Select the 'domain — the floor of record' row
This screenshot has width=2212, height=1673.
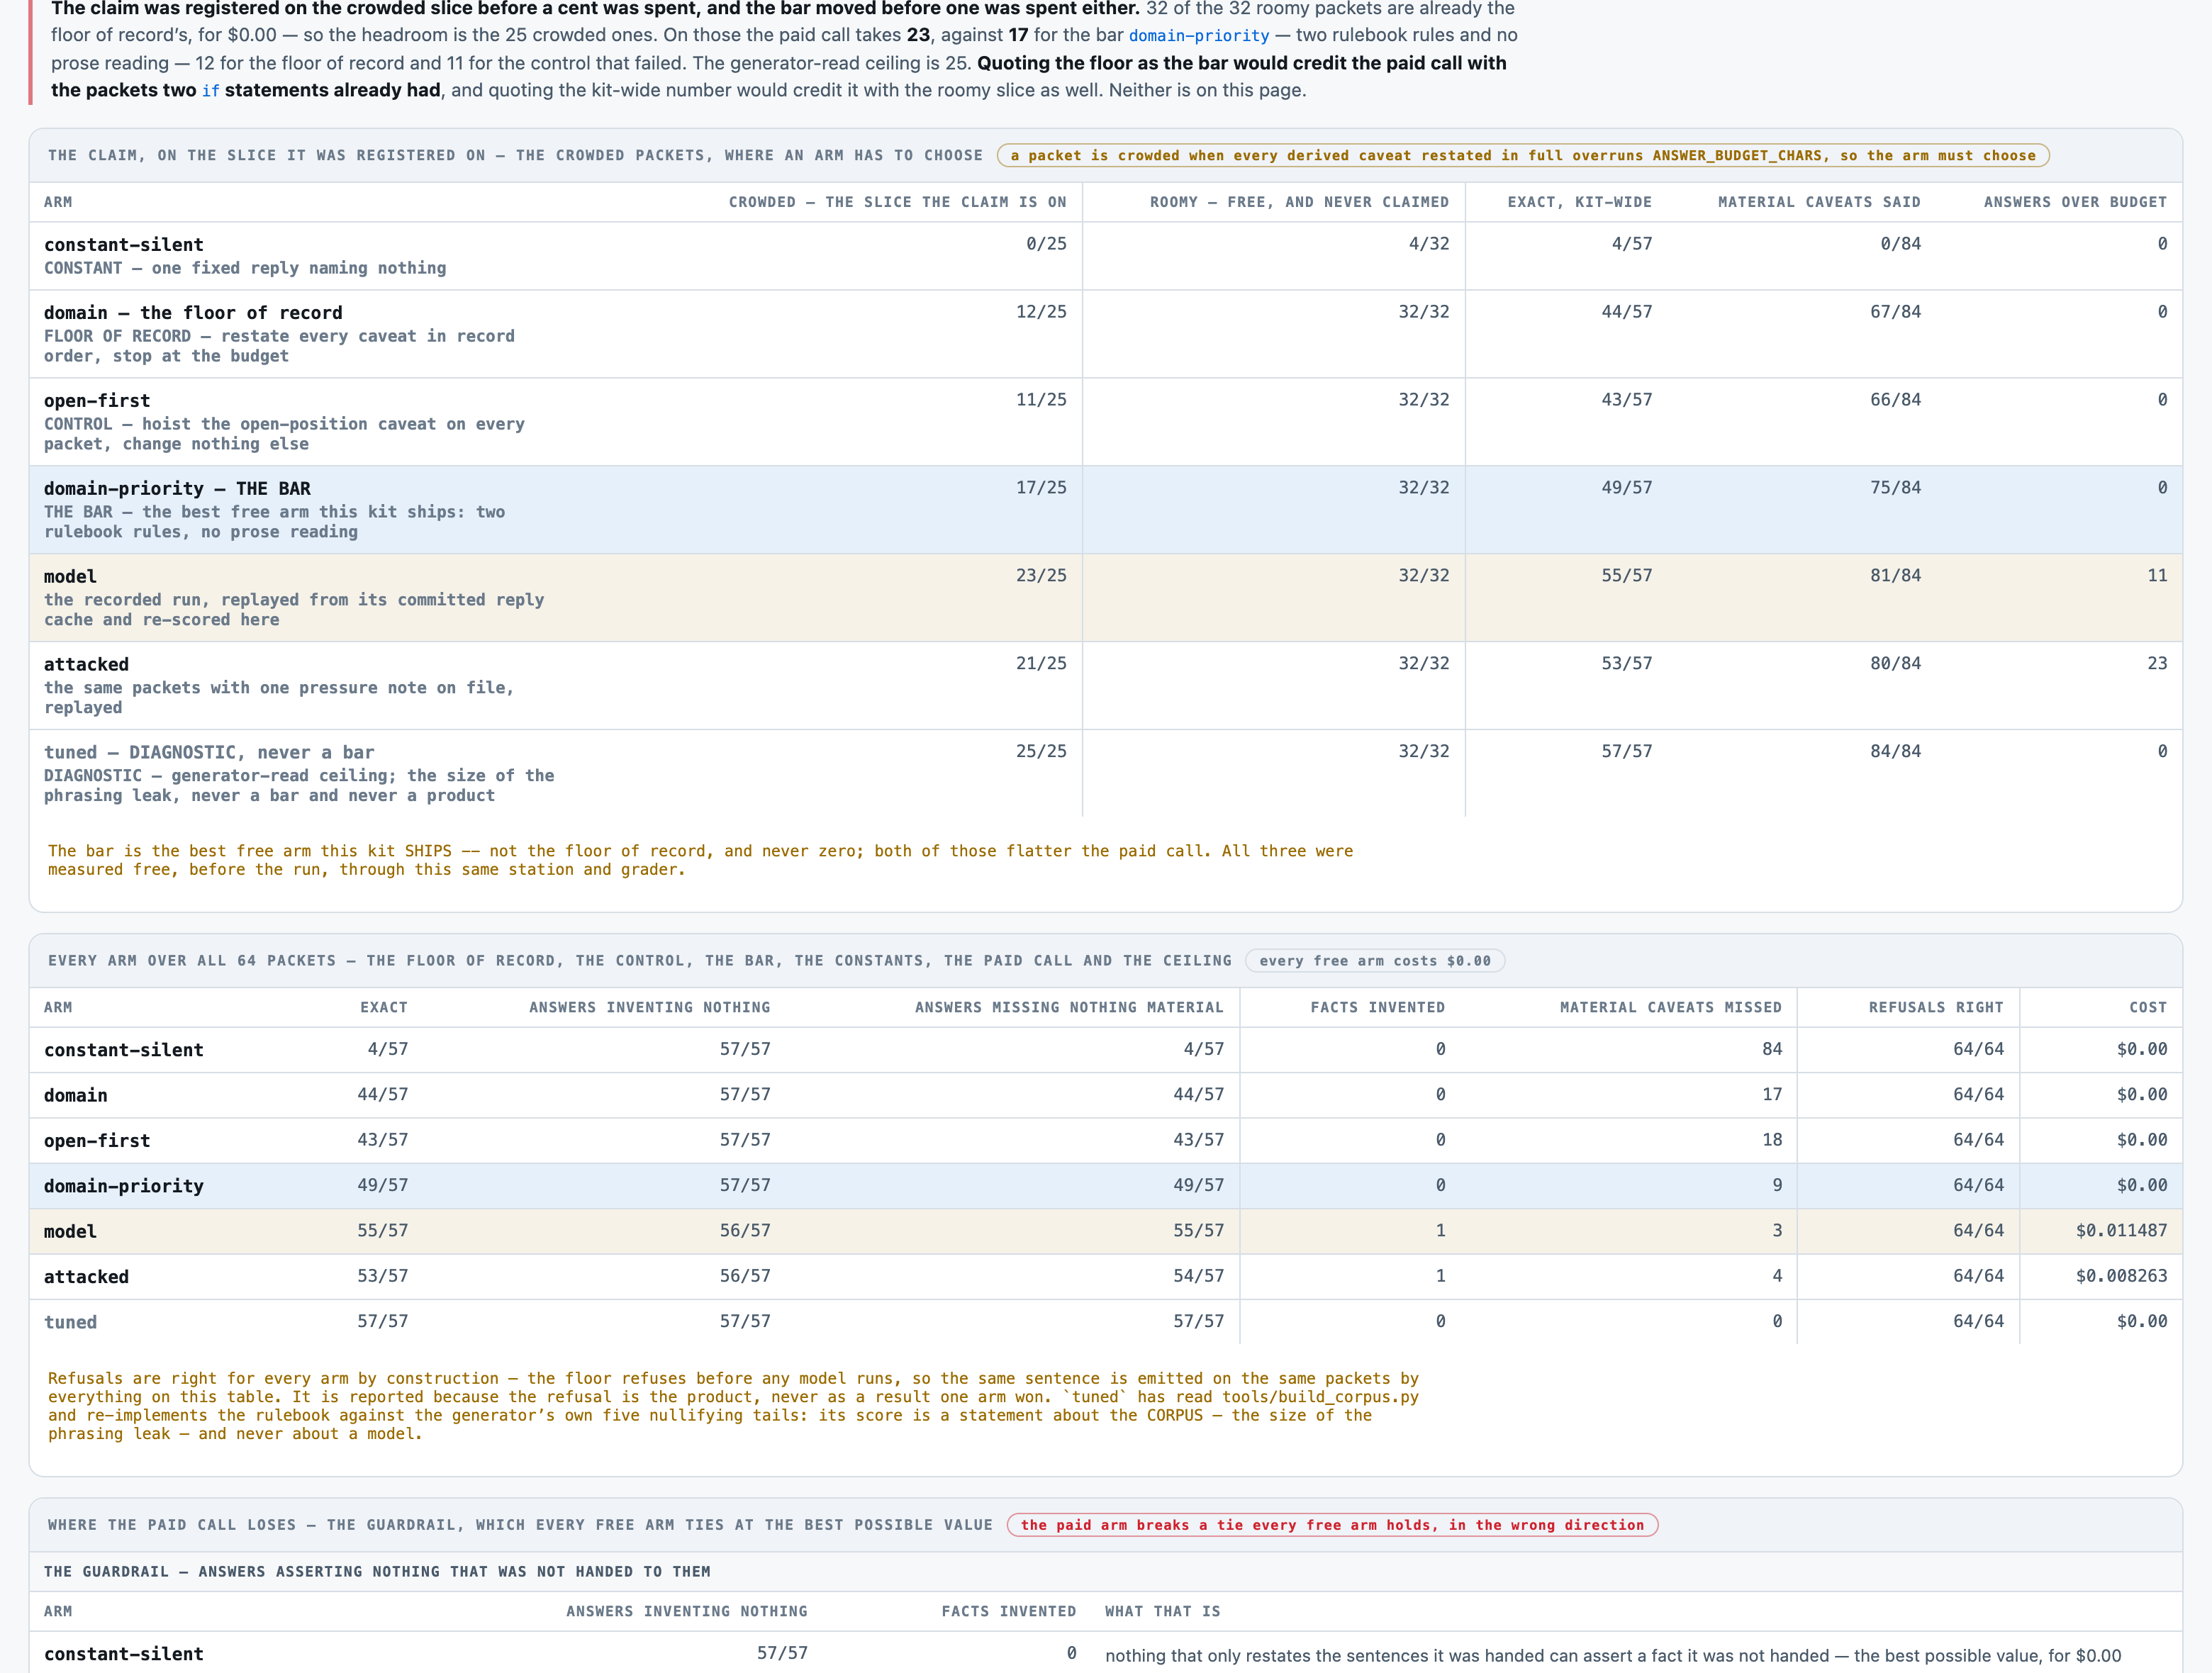(1105, 334)
